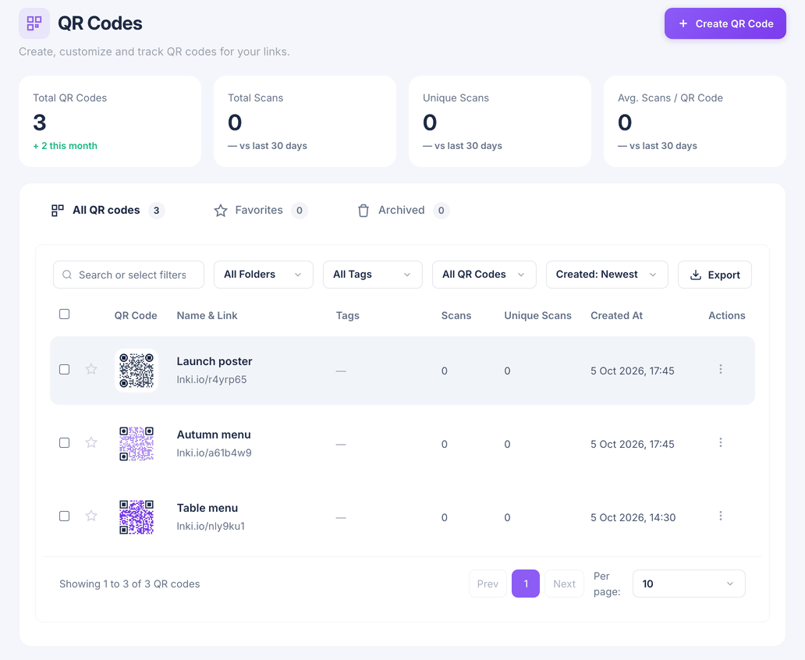Switch to the All QR codes tab
The width and height of the screenshot is (805, 660).
tap(108, 211)
